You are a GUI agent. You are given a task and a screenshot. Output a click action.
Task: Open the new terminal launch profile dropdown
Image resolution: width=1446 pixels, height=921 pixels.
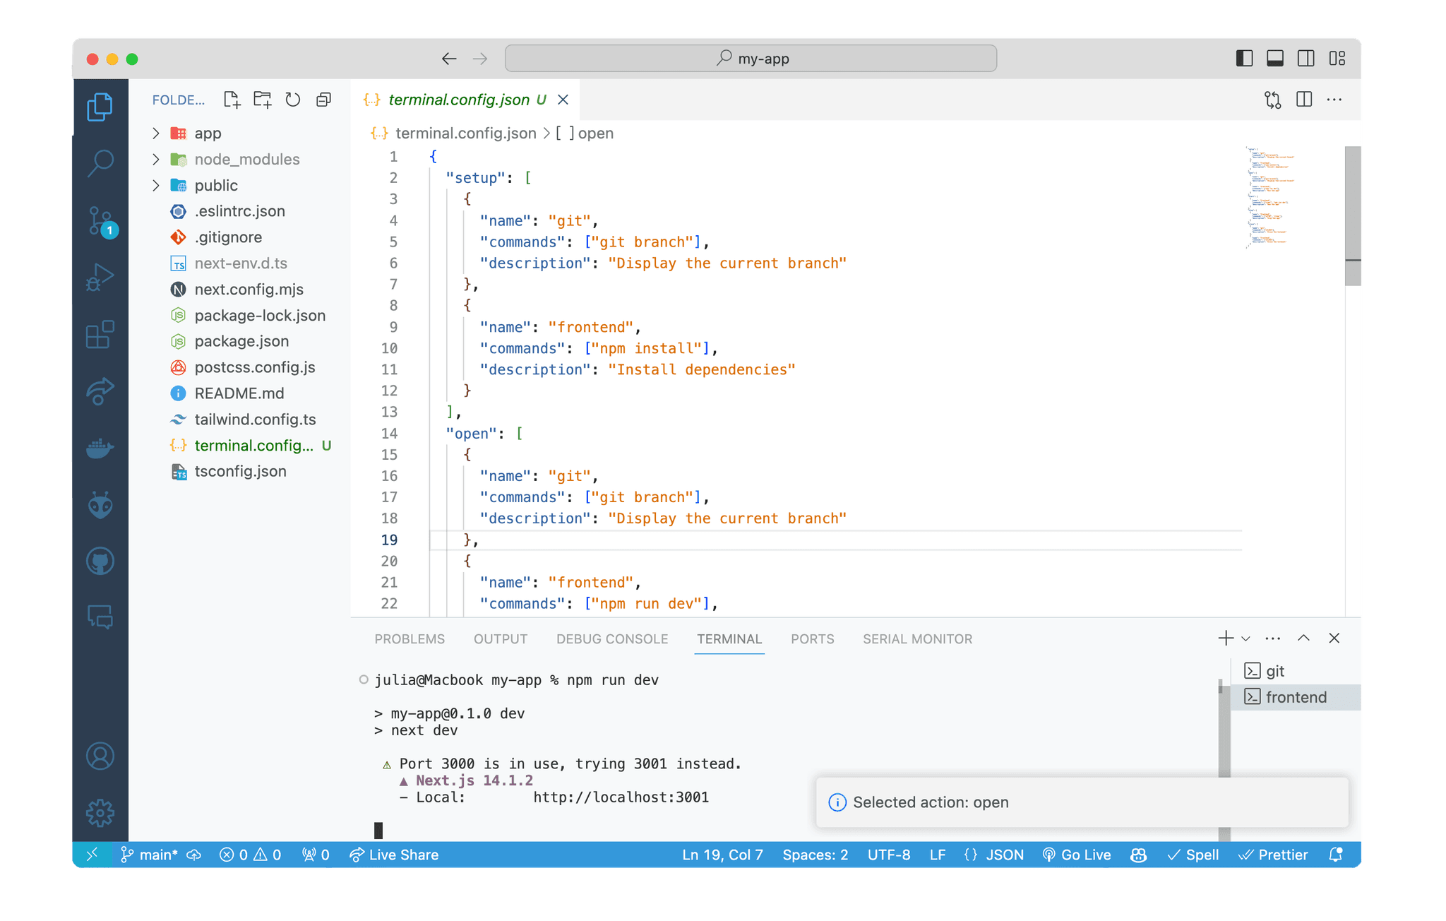coord(1245,638)
